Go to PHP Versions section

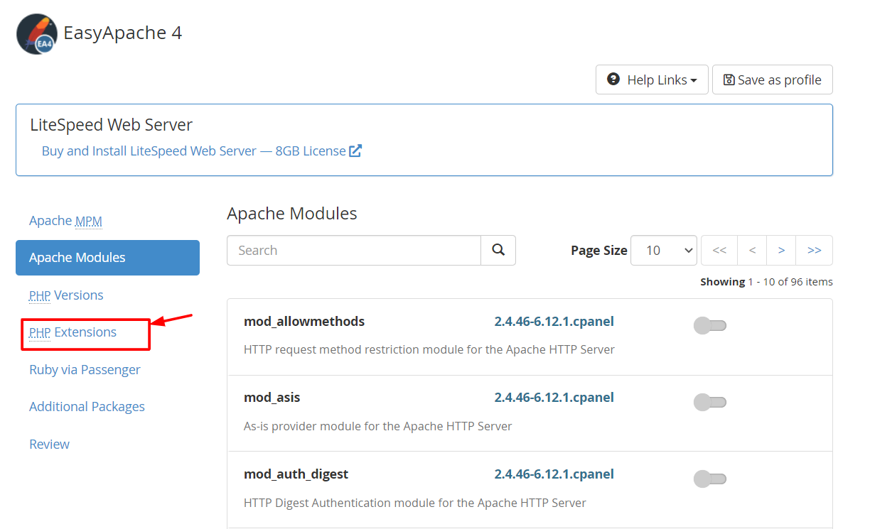click(66, 295)
